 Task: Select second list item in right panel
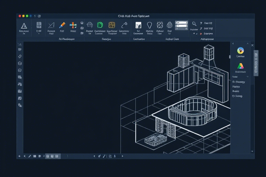[x=236, y=86]
